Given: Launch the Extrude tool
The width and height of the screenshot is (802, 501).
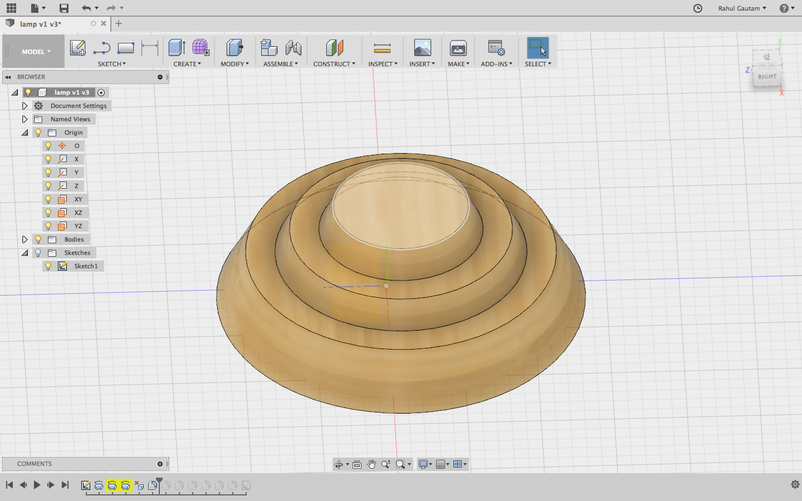Looking at the screenshot, I should [x=177, y=48].
